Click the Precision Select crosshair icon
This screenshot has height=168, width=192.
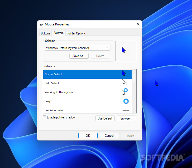pos(126,110)
